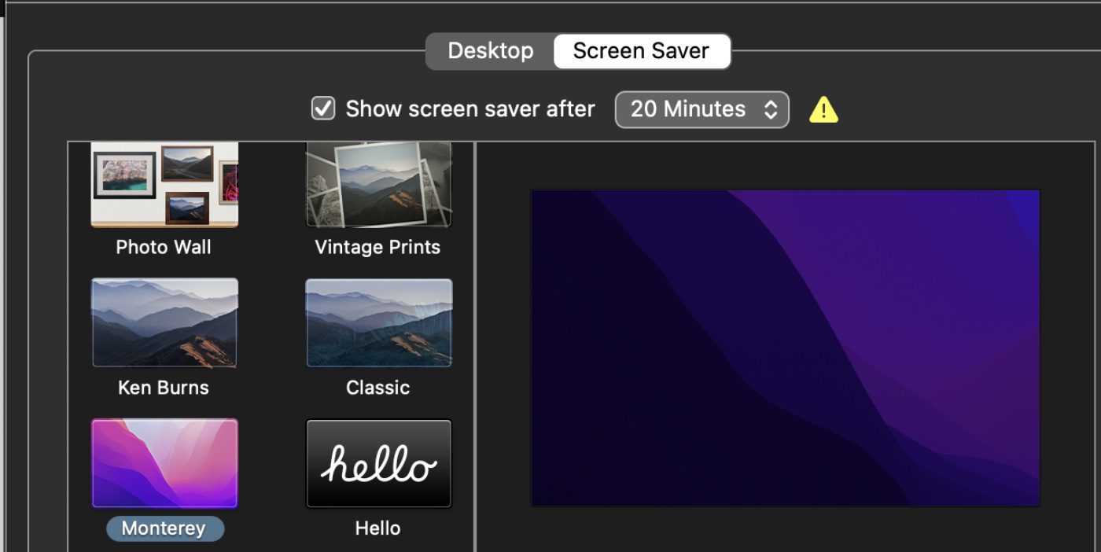The width and height of the screenshot is (1101, 552).
Task: Click the Monterey screen saver thumbnail
Action: click(x=164, y=463)
